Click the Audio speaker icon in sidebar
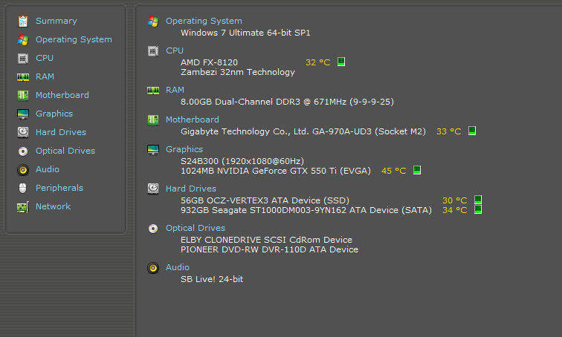Viewport: 562px width, 337px height. [23, 169]
